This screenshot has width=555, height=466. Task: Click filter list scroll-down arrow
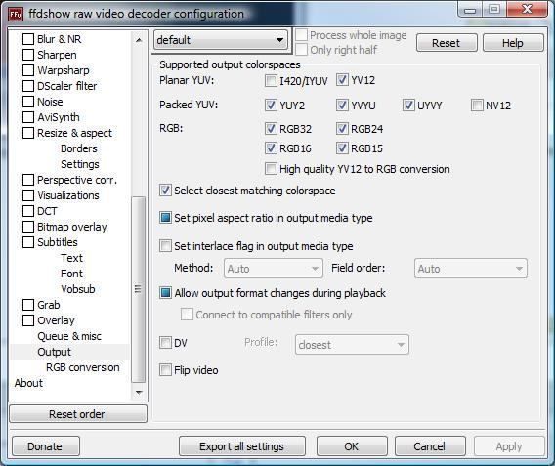(139, 392)
